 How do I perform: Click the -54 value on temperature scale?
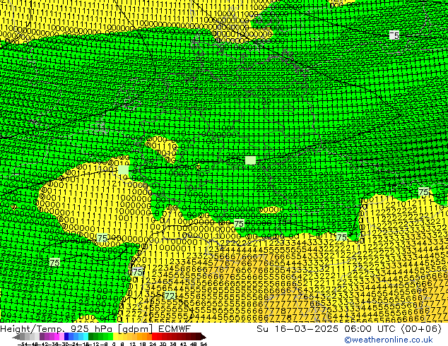(x=23, y=344)
